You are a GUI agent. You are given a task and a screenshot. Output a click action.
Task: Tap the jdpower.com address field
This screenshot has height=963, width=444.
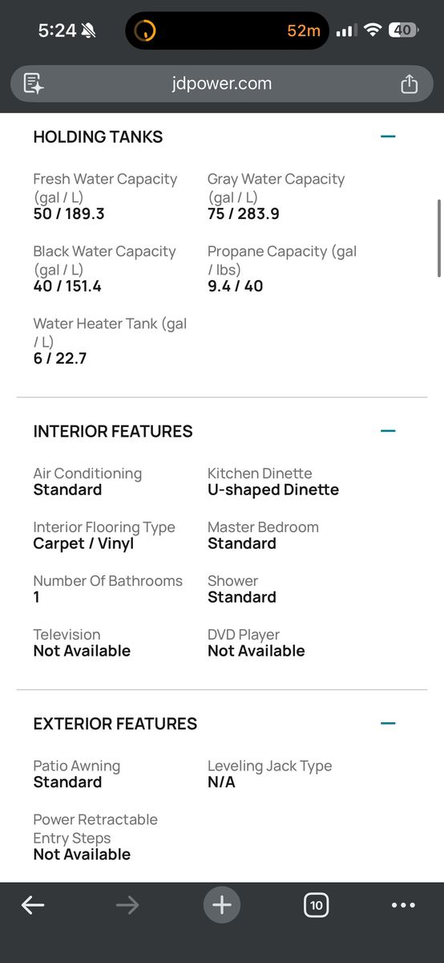tap(222, 83)
